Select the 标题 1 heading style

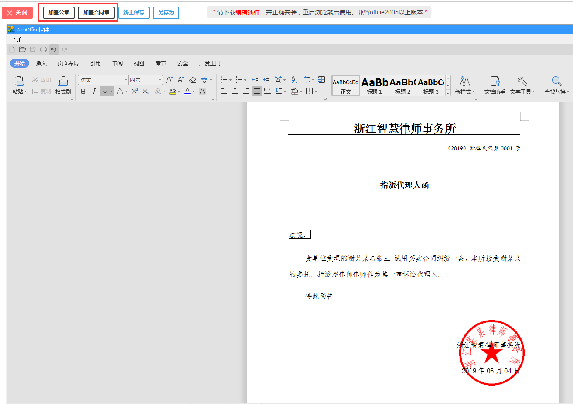(x=374, y=85)
